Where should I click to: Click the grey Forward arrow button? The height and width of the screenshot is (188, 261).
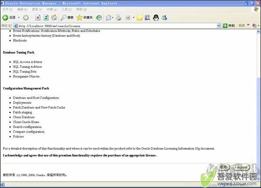point(25,17)
